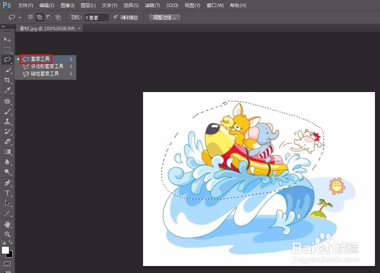
Task: Select the Gradient tool
Action: point(7,152)
